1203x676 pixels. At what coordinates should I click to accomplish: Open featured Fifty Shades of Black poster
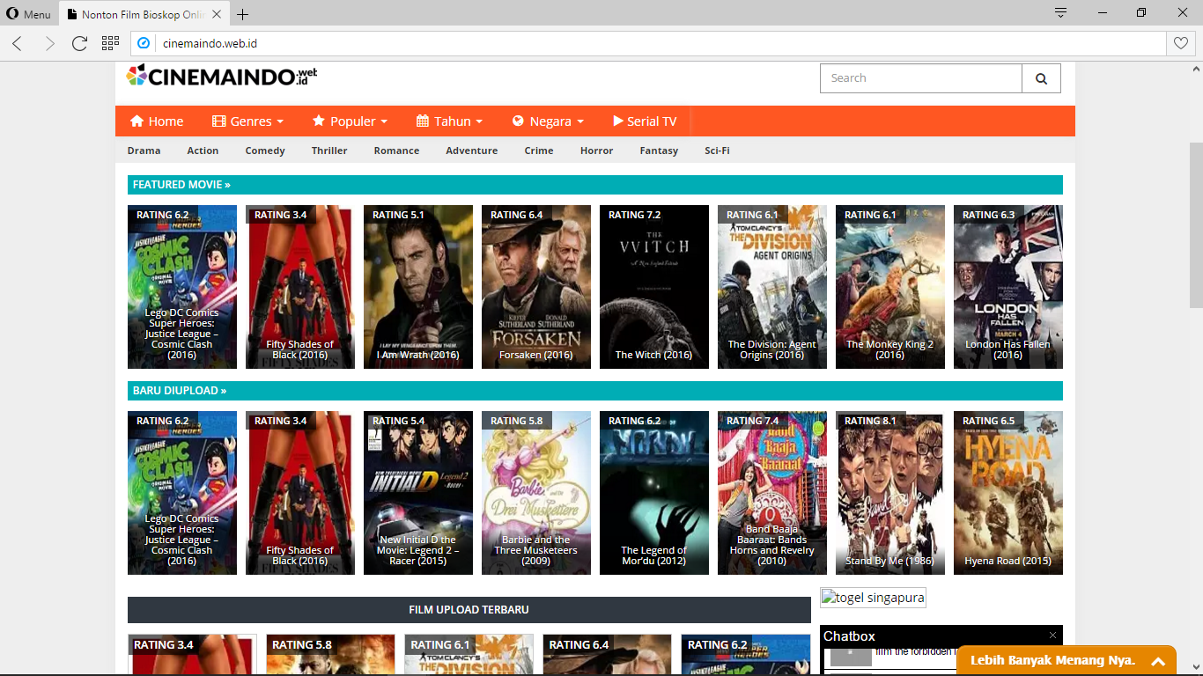click(300, 287)
